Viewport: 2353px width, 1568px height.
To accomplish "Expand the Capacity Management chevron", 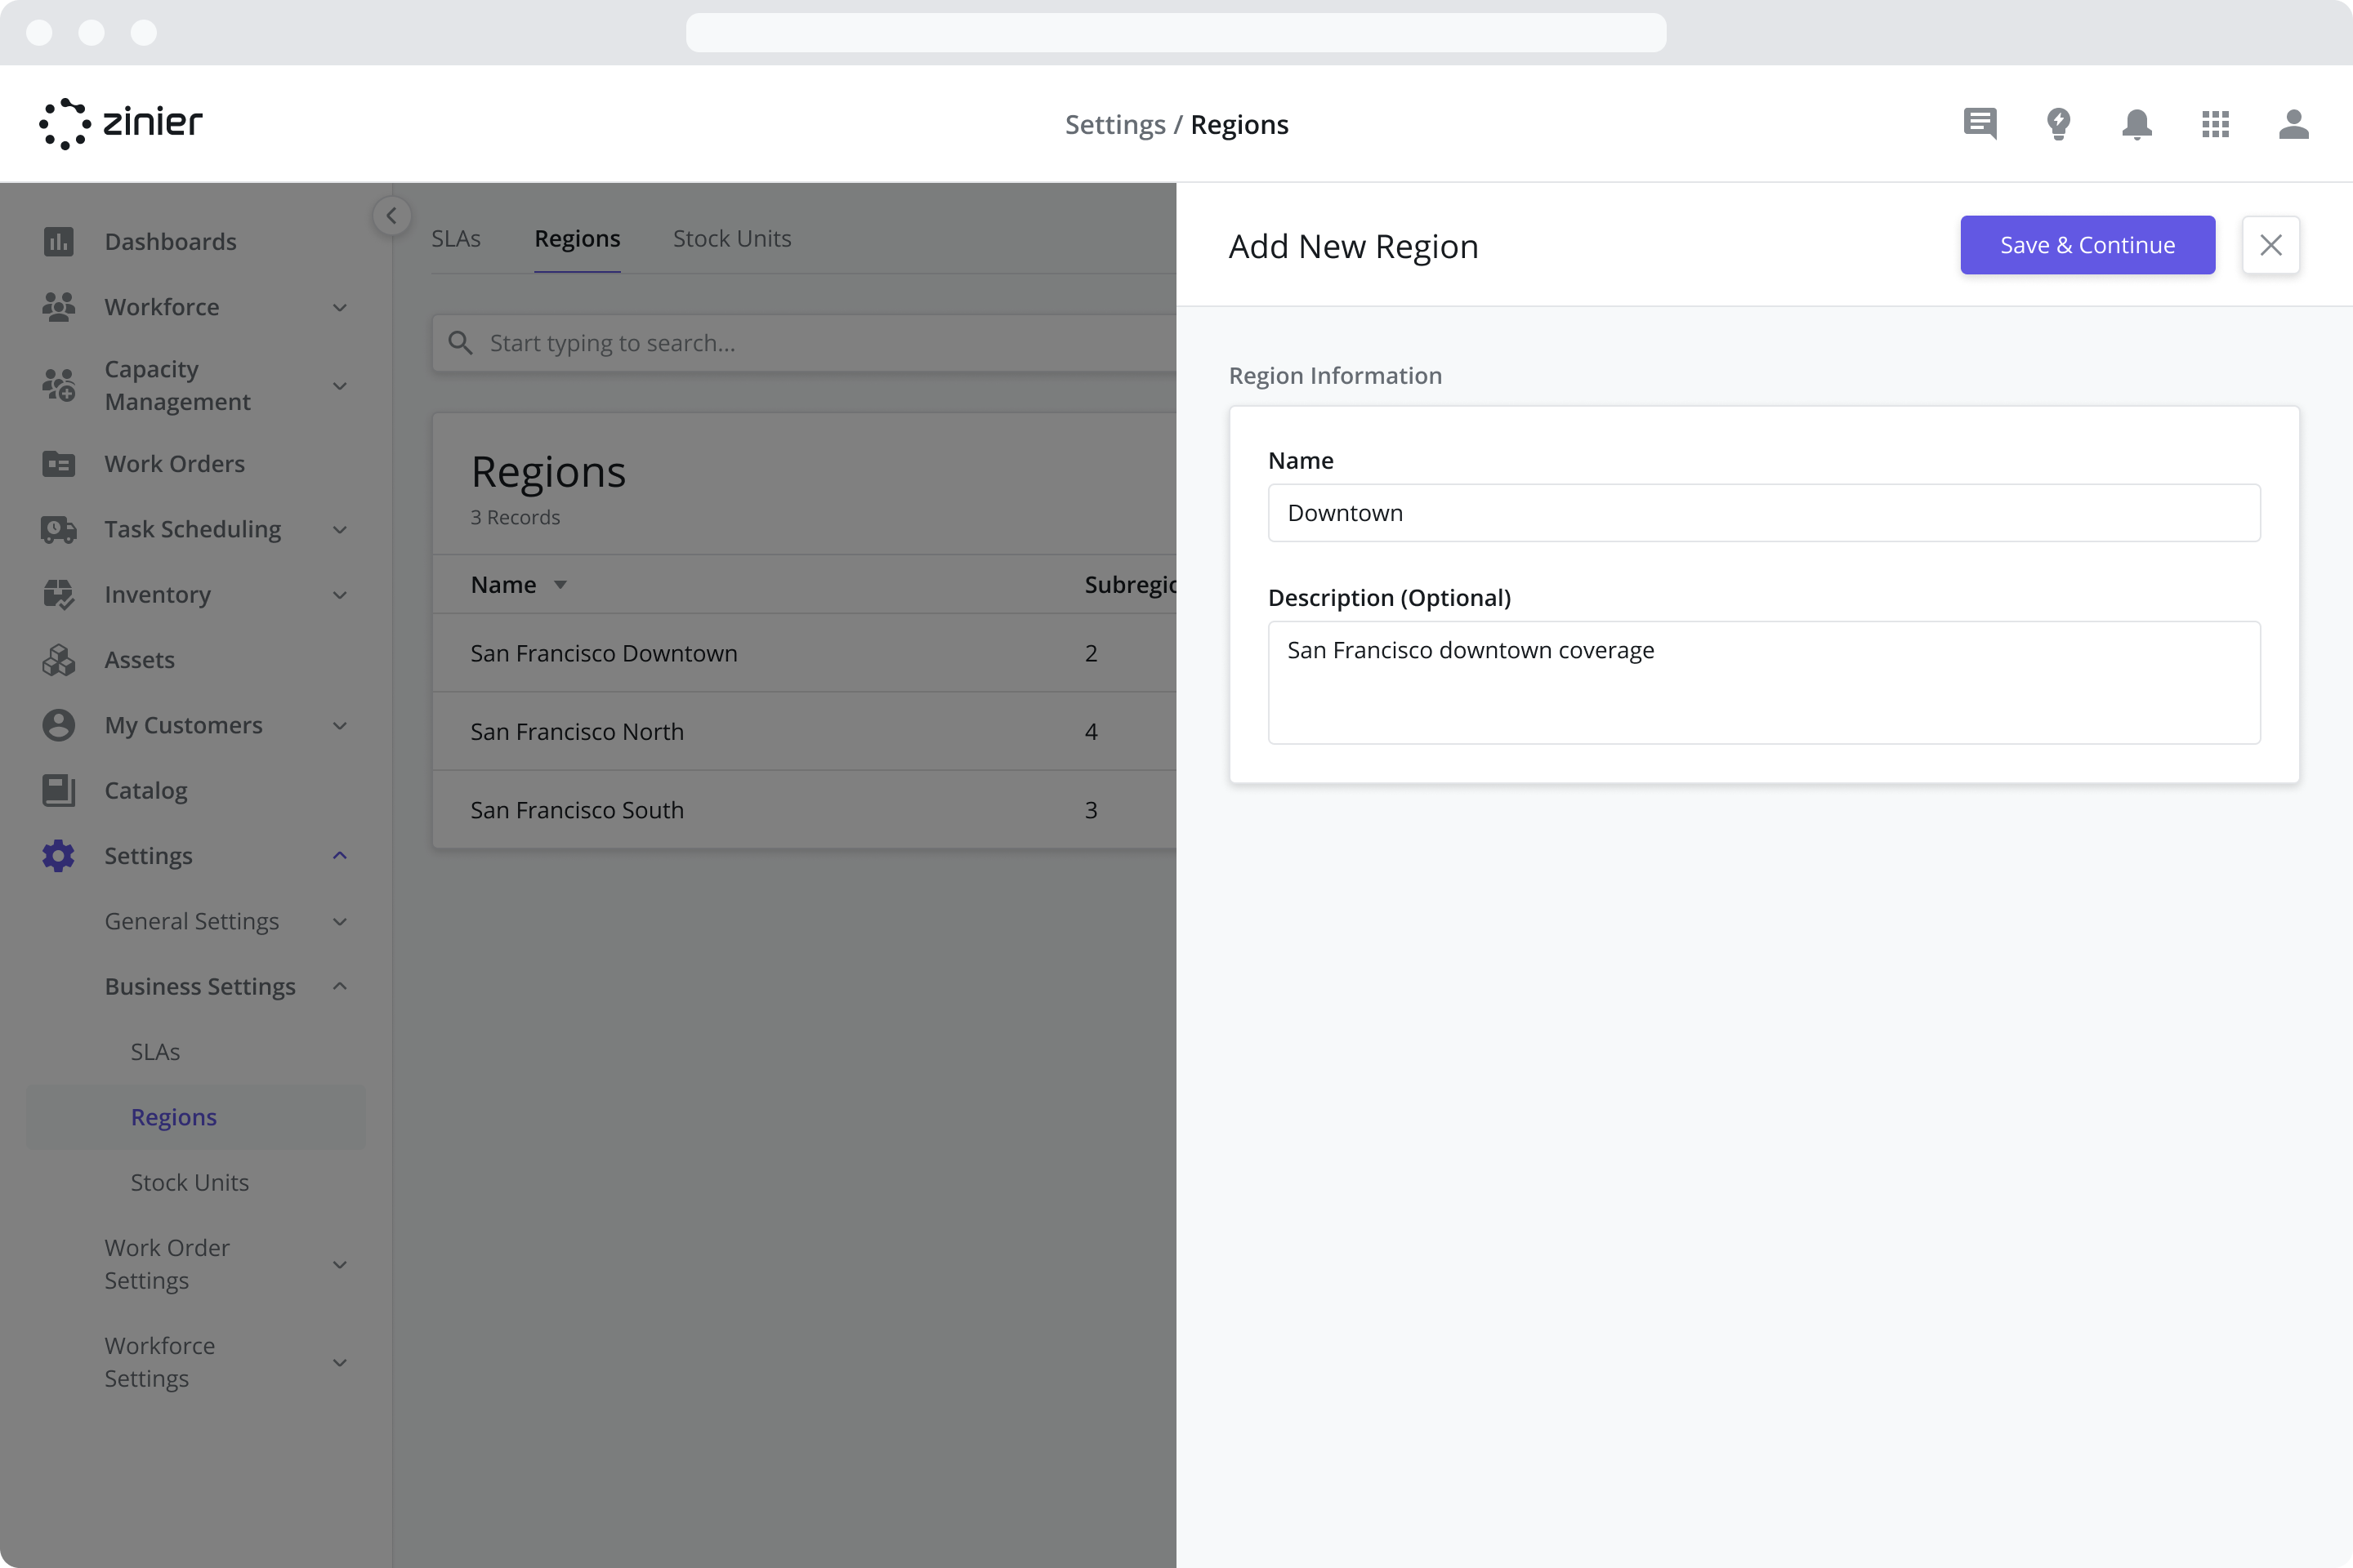I will 340,385.
